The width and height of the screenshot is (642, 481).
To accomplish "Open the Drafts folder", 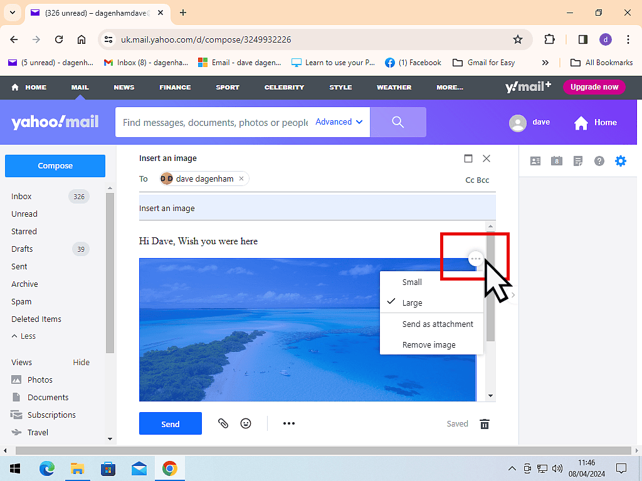I will (21, 249).
